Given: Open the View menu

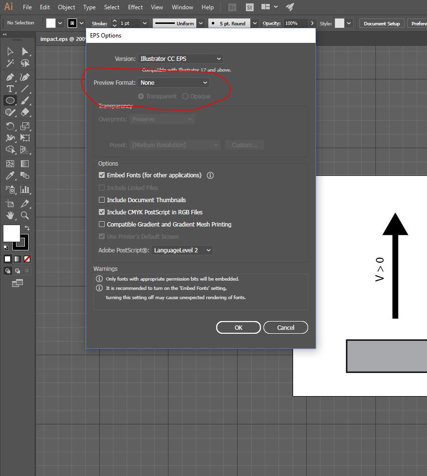Looking at the screenshot, I should (x=157, y=7).
